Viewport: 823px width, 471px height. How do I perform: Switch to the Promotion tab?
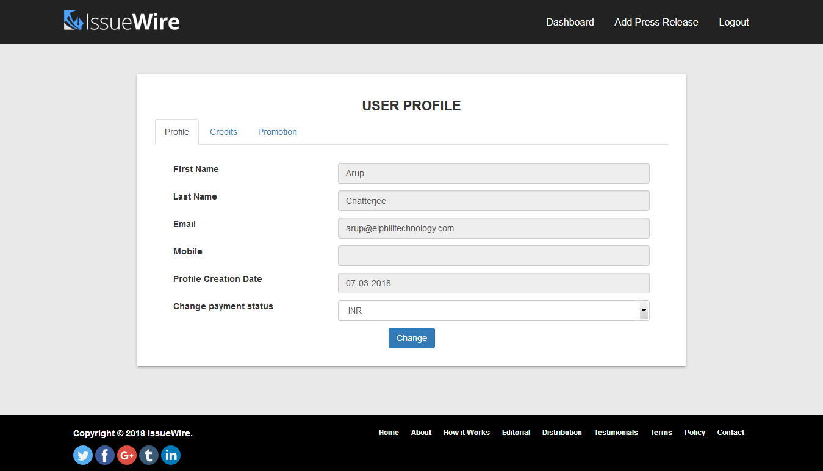click(x=277, y=132)
